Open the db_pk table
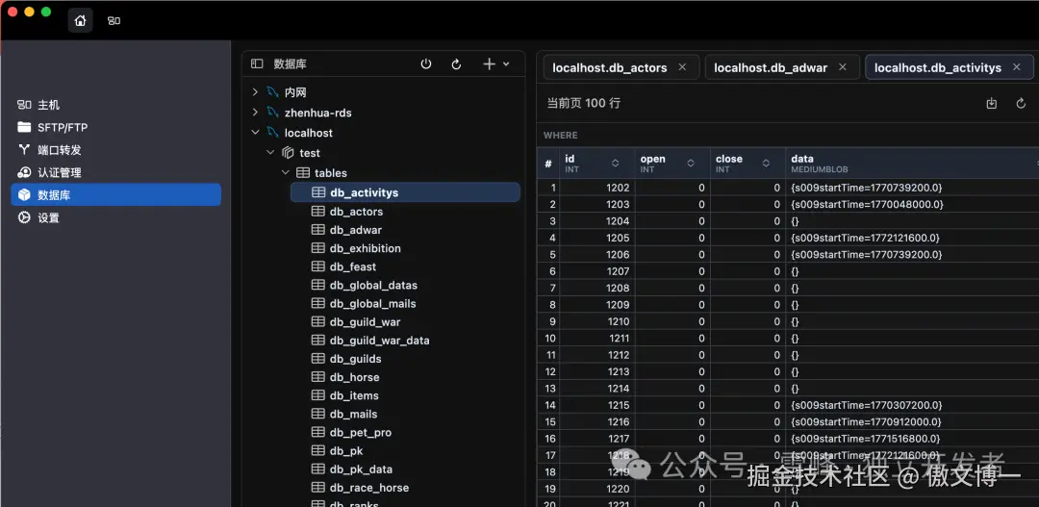Viewport: 1039px width, 507px height. click(346, 450)
